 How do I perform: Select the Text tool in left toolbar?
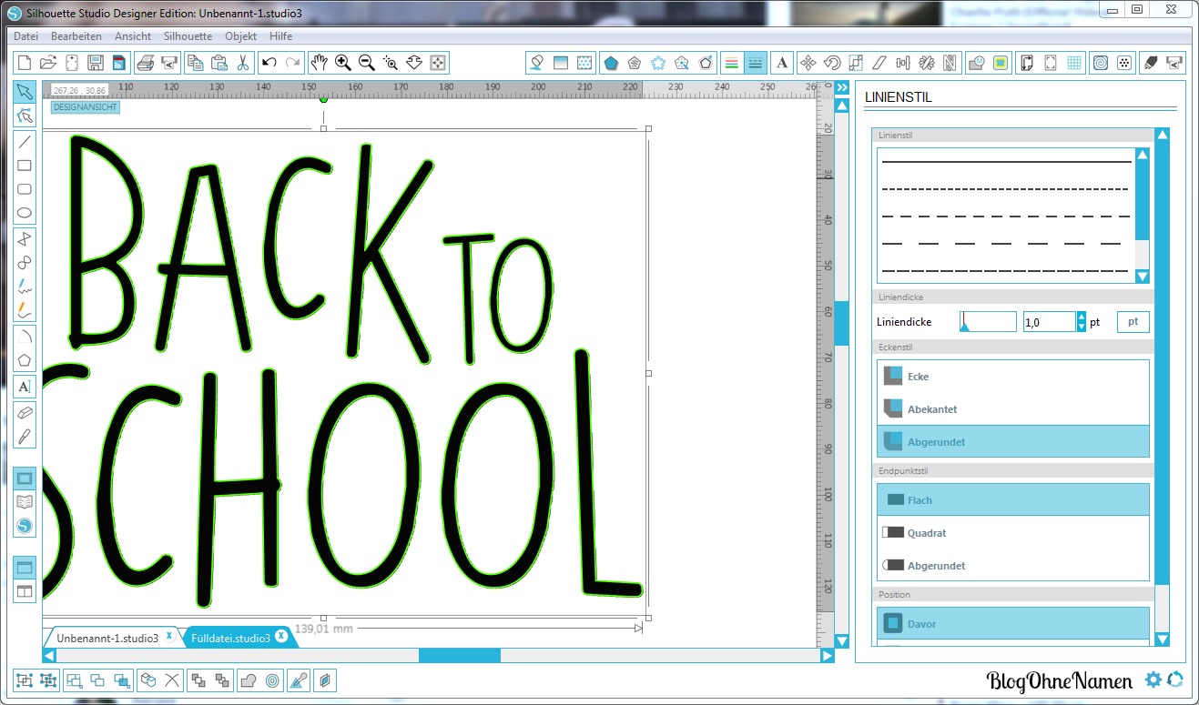25,386
